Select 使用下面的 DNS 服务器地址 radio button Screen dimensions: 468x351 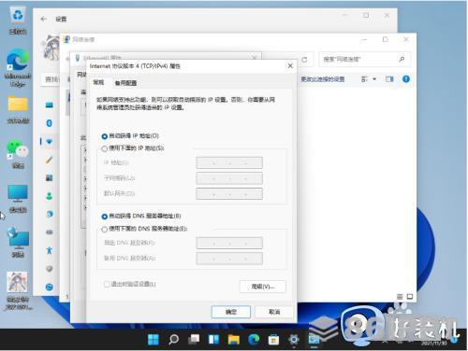point(105,230)
